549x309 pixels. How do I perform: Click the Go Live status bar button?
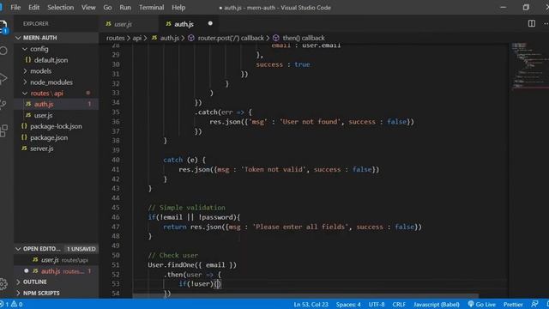tap(482, 304)
